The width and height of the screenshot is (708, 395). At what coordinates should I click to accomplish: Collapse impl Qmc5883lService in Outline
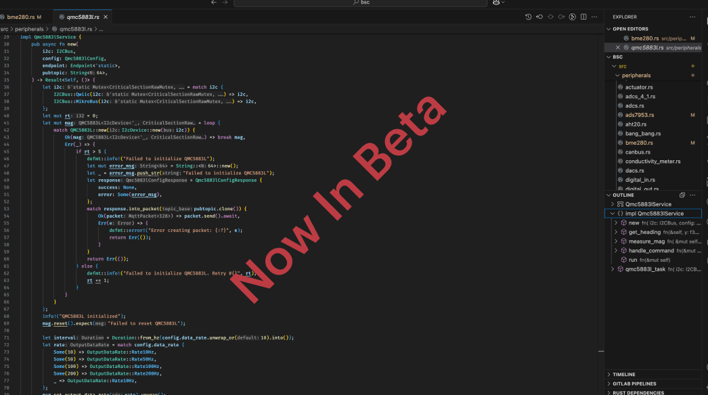pyautogui.click(x=613, y=214)
